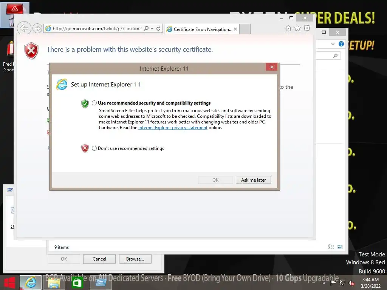Click the address bar URL field
Screen dimensions: 387x290
[x=97, y=29]
